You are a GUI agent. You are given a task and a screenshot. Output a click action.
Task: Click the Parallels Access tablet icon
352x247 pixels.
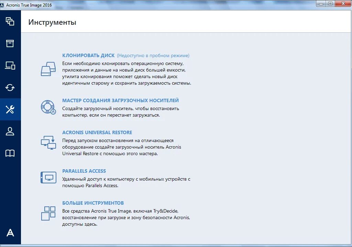[x=48, y=178]
